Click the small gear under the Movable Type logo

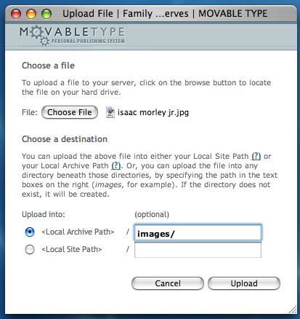click(44, 42)
